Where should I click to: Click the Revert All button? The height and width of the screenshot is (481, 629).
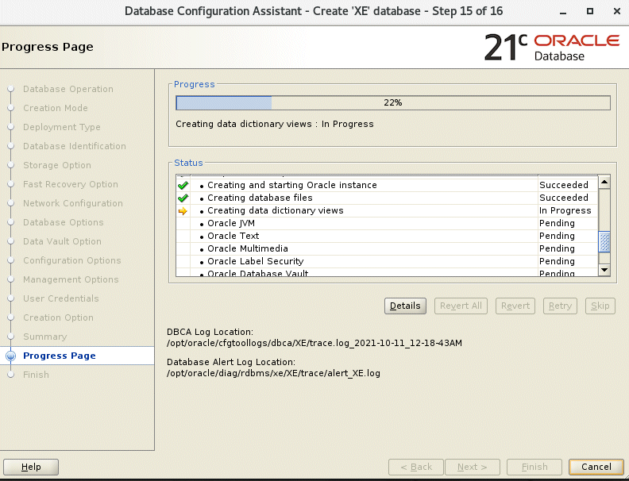[x=461, y=306]
